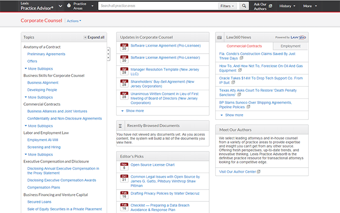Open the More dropdown menu
The height and width of the screenshot is (213, 340).
pos(310,6)
